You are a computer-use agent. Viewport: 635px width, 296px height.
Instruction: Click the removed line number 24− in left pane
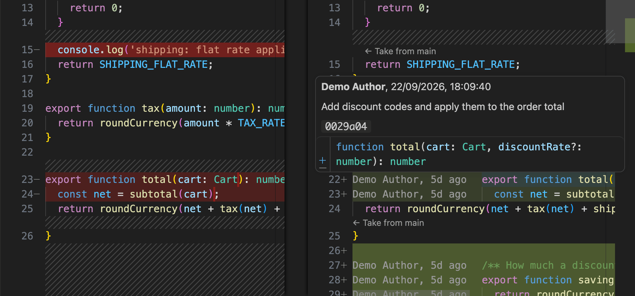click(30, 194)
